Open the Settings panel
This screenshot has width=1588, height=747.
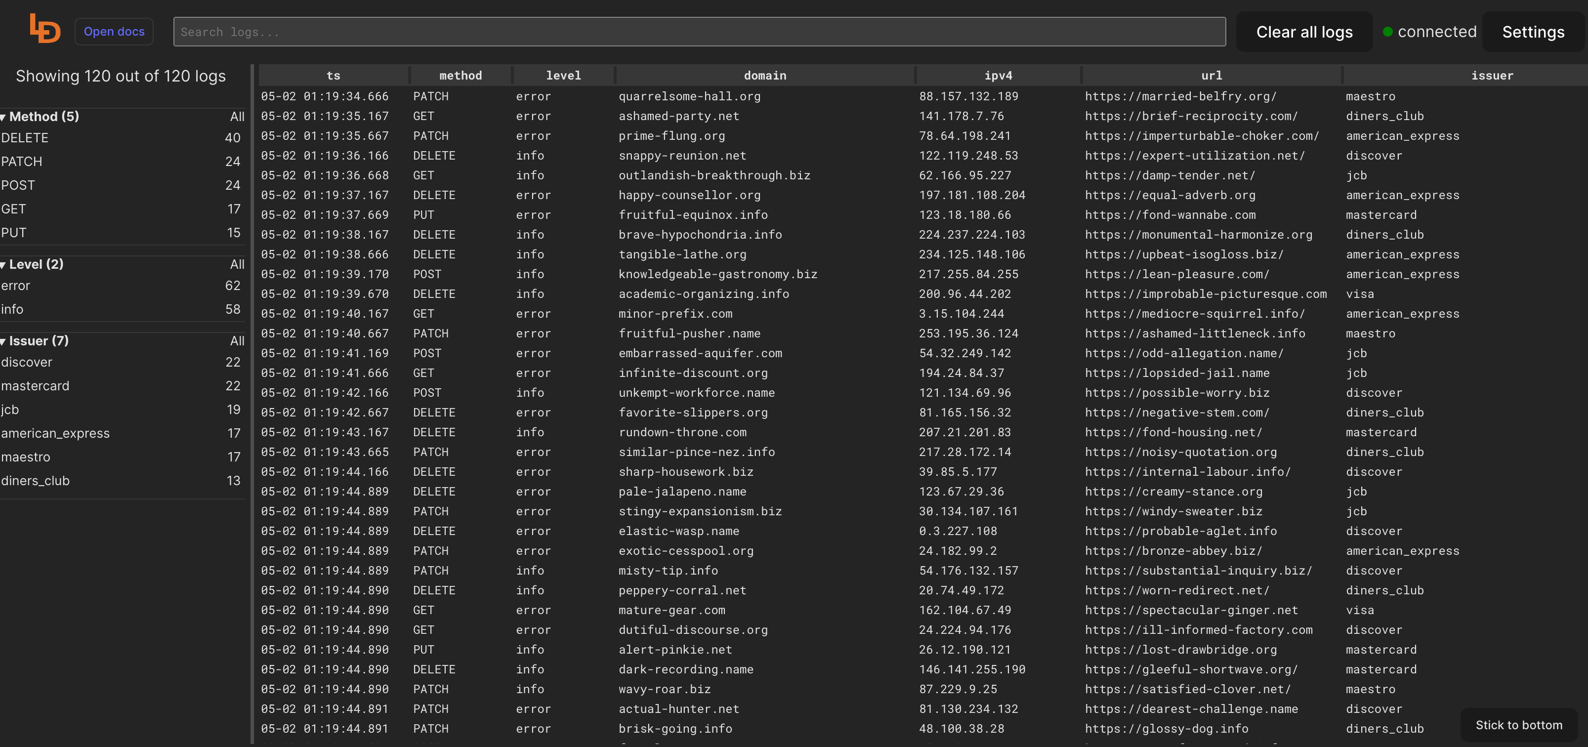[1533, 32]
